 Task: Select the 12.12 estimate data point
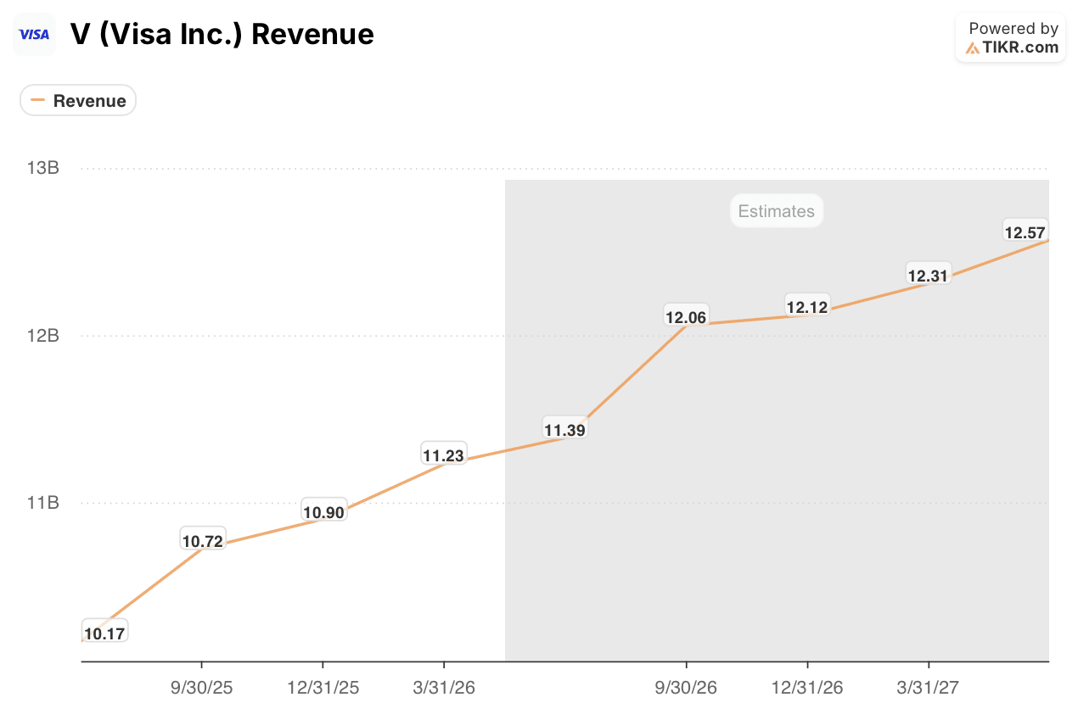point(807,307)
